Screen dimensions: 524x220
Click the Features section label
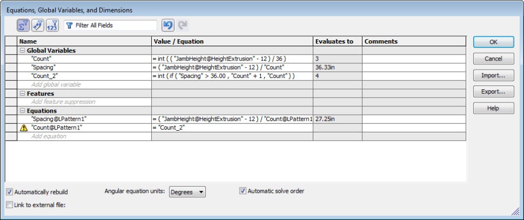click(x=40, y=94)
